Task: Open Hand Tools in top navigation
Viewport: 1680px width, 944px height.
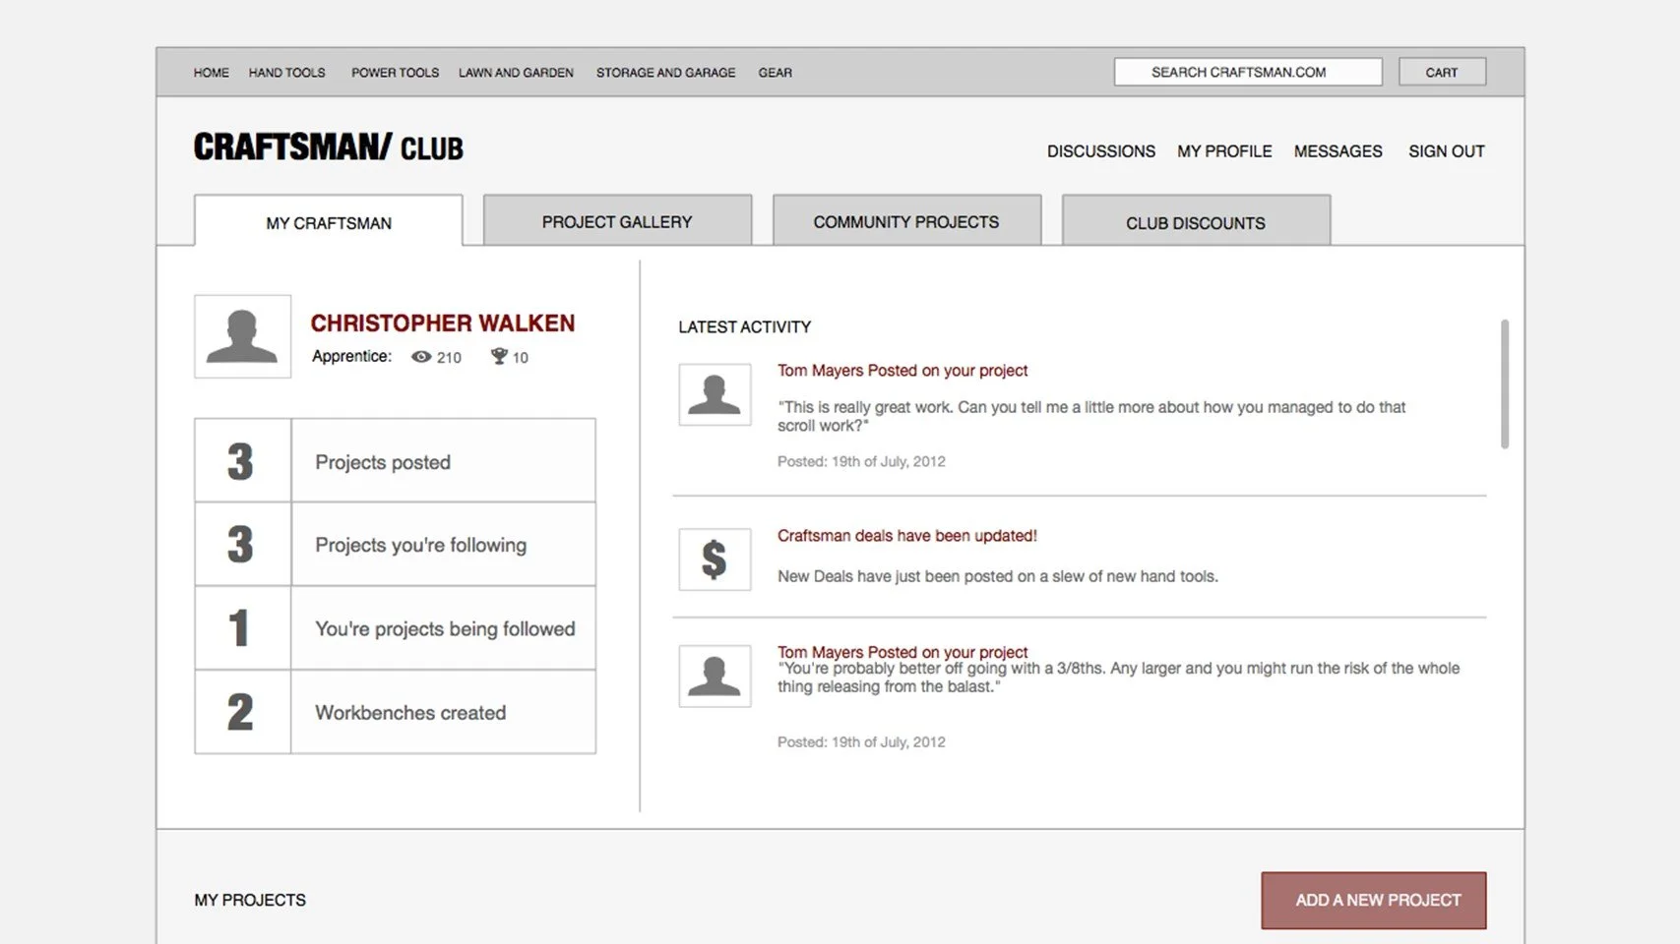Action: pyautogui.click(x=286, y=73)
